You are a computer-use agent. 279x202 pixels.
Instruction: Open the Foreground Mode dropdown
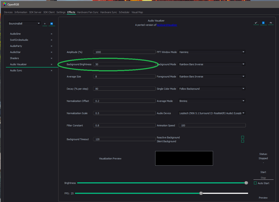point(212,77)
